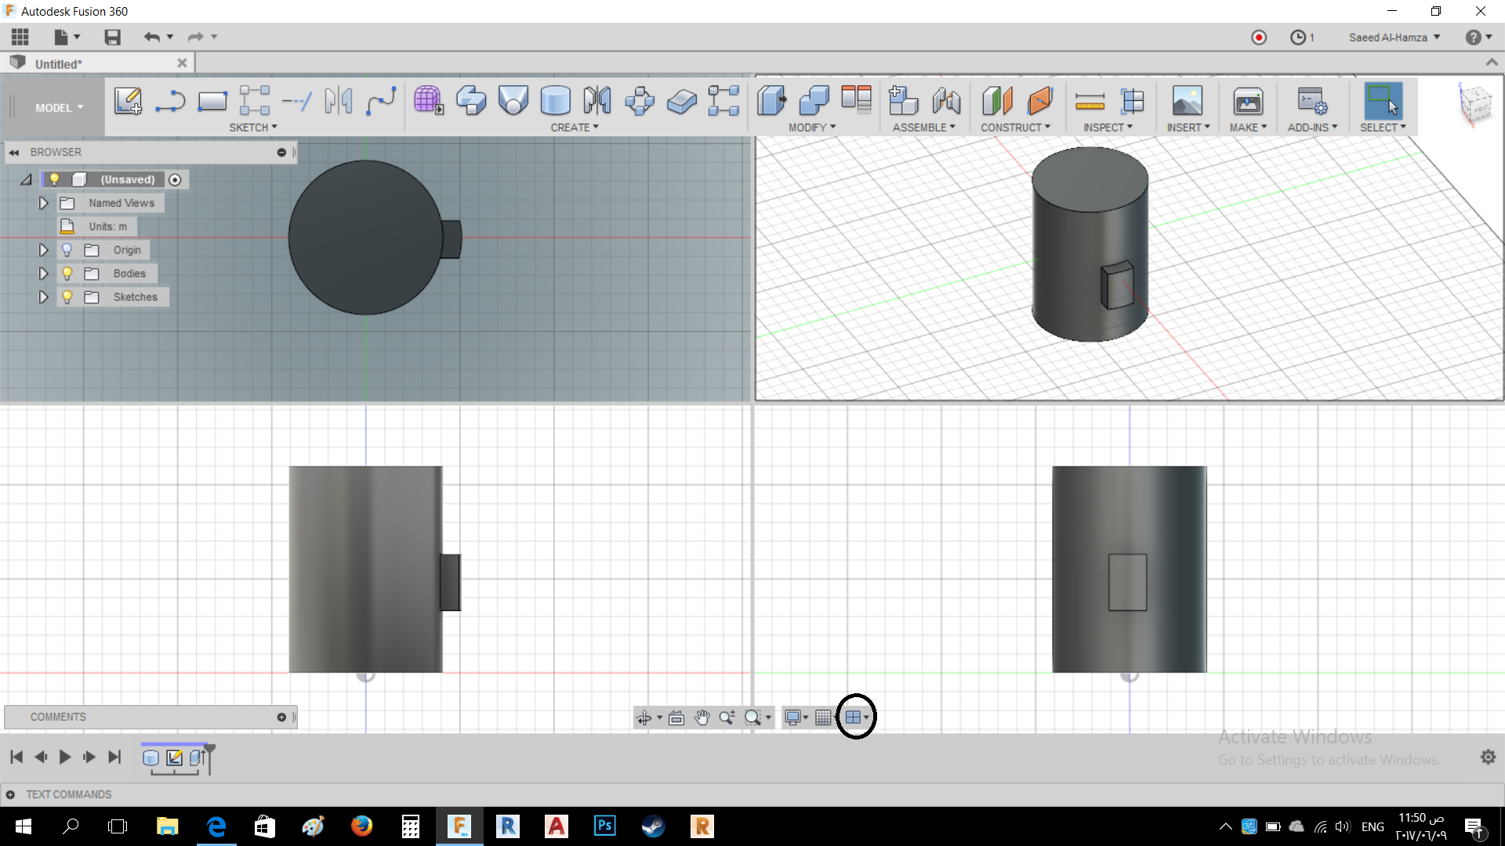
Task: Click the Pan hand navigation tool
Action: [x=702, y=718]
